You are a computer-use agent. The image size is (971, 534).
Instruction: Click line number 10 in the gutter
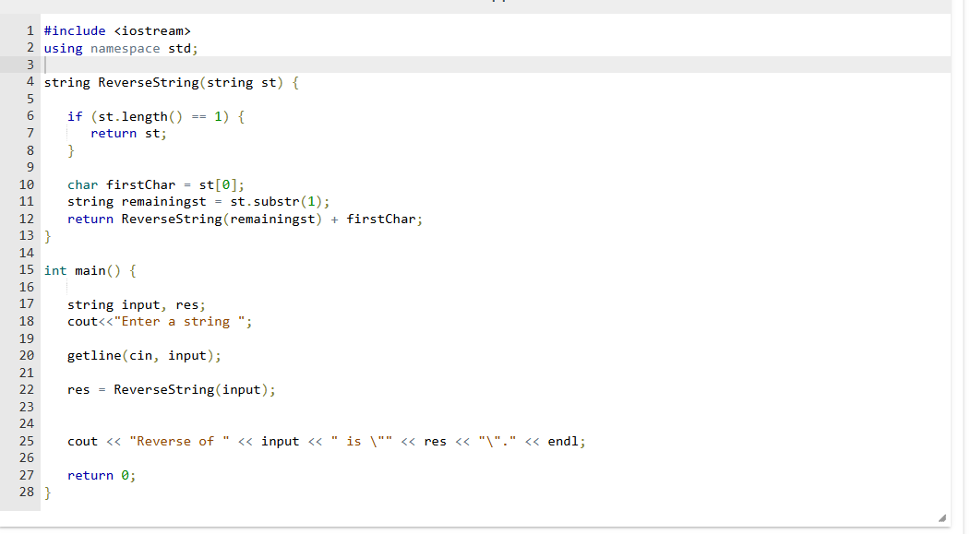click(27, 184)
